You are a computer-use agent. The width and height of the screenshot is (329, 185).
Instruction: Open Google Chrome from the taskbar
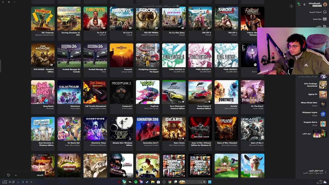(170, 182)
